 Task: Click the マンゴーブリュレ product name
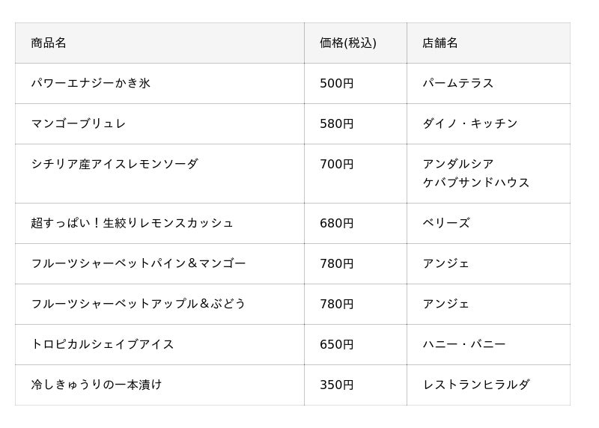pos(79,124)
